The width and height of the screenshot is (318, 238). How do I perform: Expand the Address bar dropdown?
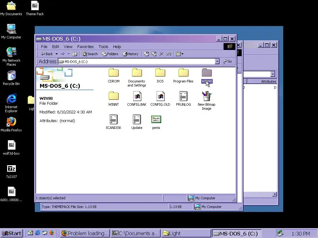pyautogui.click(x=217, y=61)
